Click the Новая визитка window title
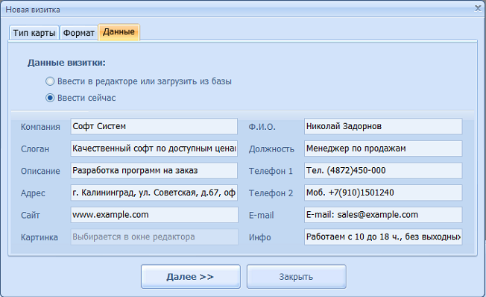Viewport: 486px width, 297px height. (x=33, y=10)
